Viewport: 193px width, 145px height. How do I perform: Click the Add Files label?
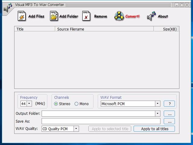click(x=36, y=16)
